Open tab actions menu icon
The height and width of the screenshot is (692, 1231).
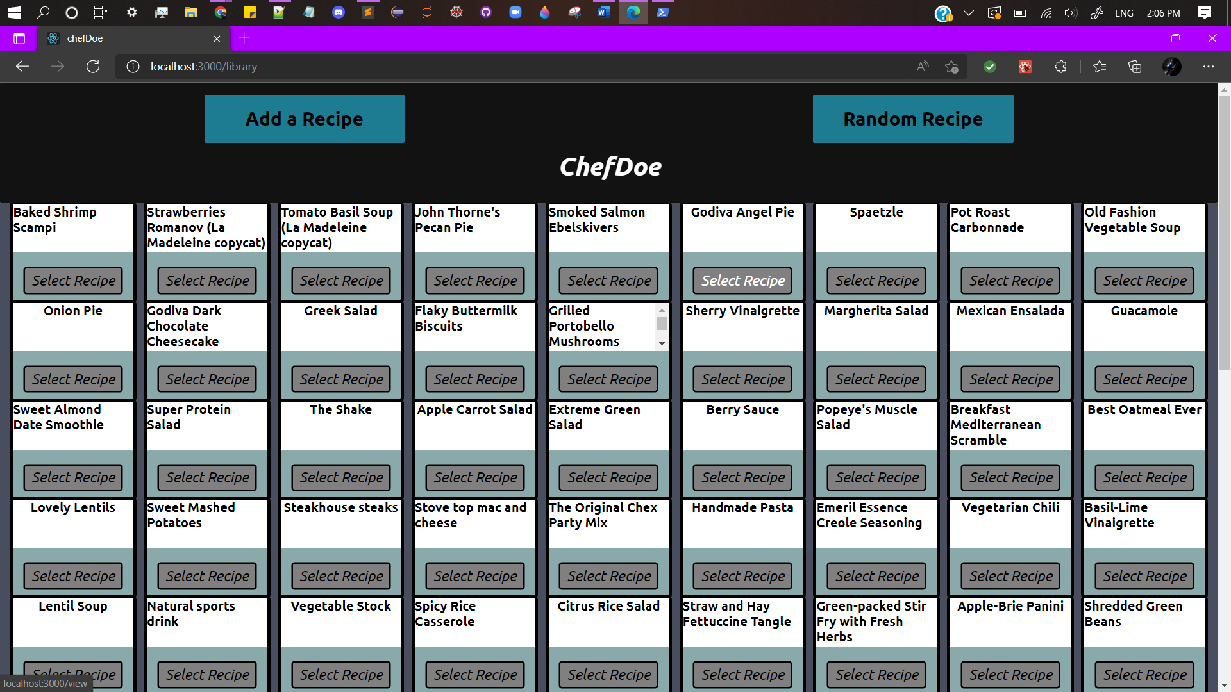click(19, 38)
